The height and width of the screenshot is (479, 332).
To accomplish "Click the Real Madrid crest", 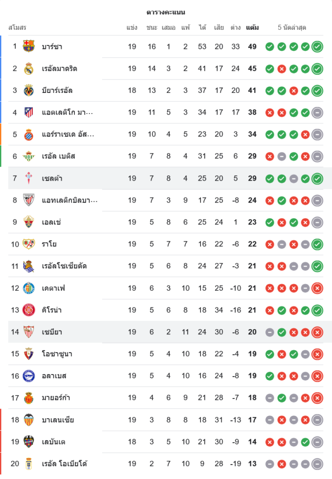I will point(29,68).
